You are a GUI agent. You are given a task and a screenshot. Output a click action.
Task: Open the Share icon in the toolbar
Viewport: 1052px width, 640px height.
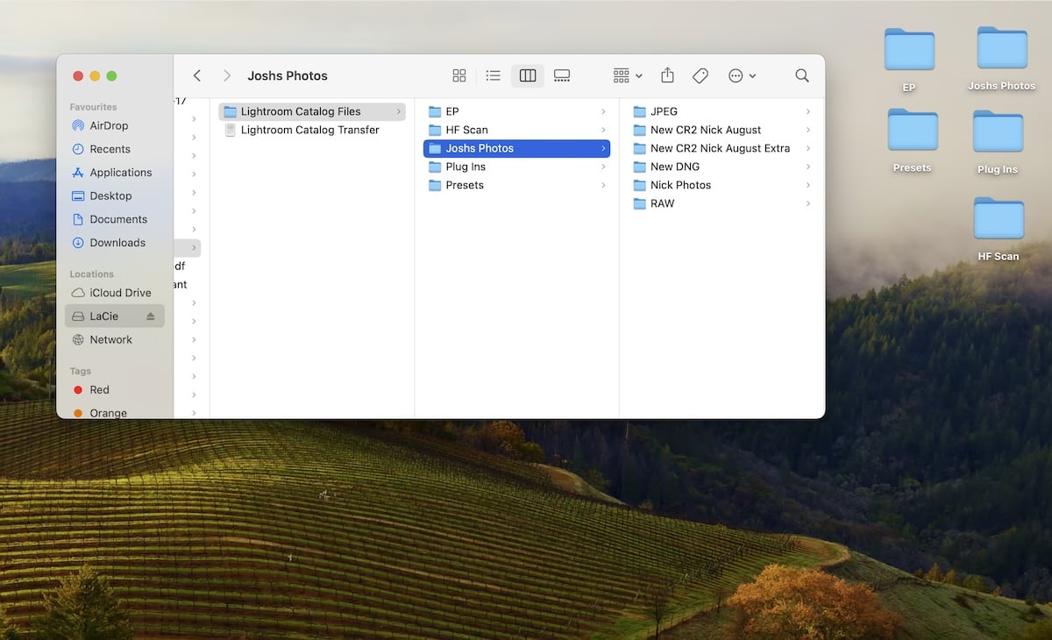[667, 75]
